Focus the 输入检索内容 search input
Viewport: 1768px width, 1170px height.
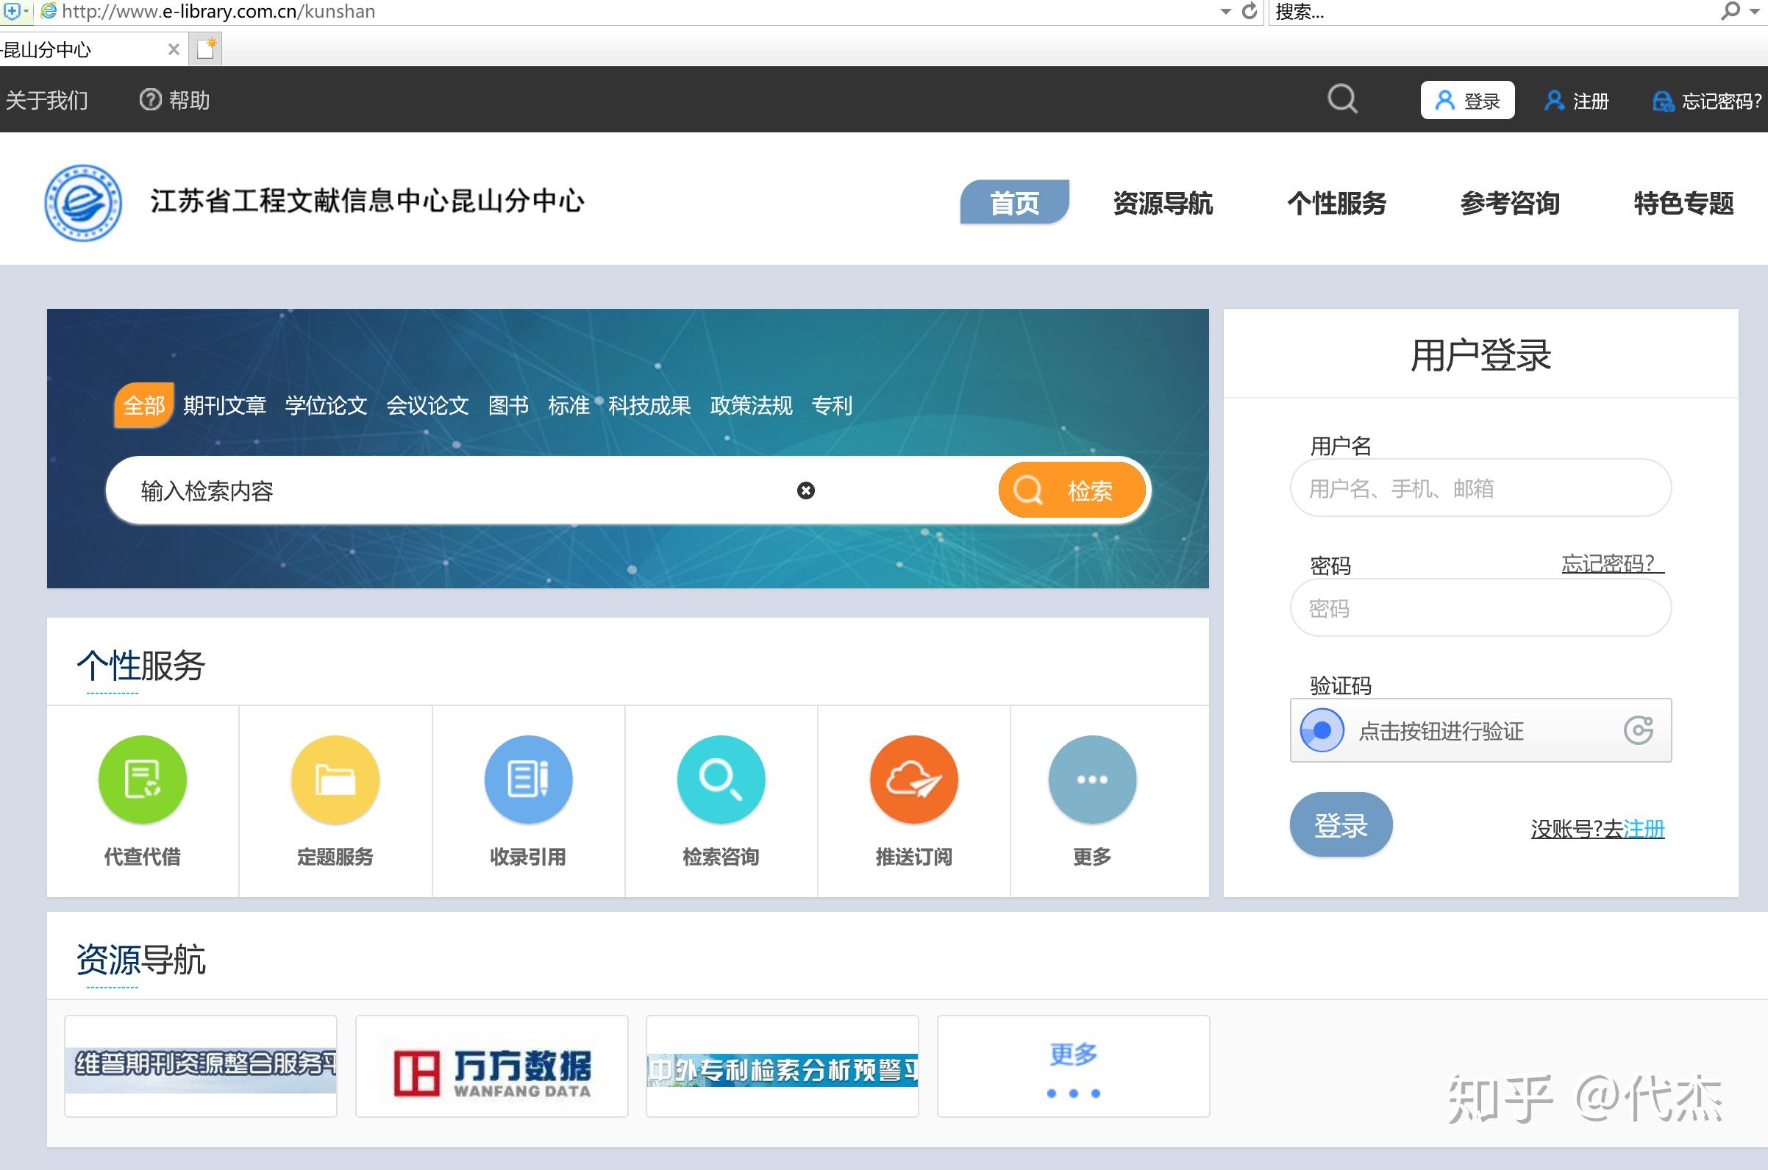click(x=463, y=491)
